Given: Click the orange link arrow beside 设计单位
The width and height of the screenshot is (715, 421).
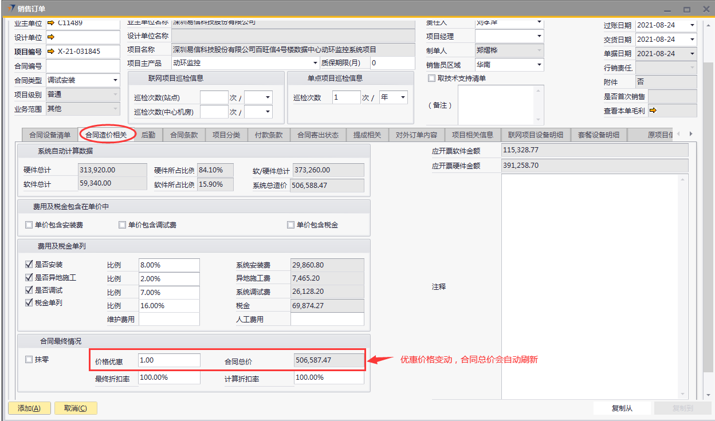Looking at the screenshot, I should click(51, 37).
